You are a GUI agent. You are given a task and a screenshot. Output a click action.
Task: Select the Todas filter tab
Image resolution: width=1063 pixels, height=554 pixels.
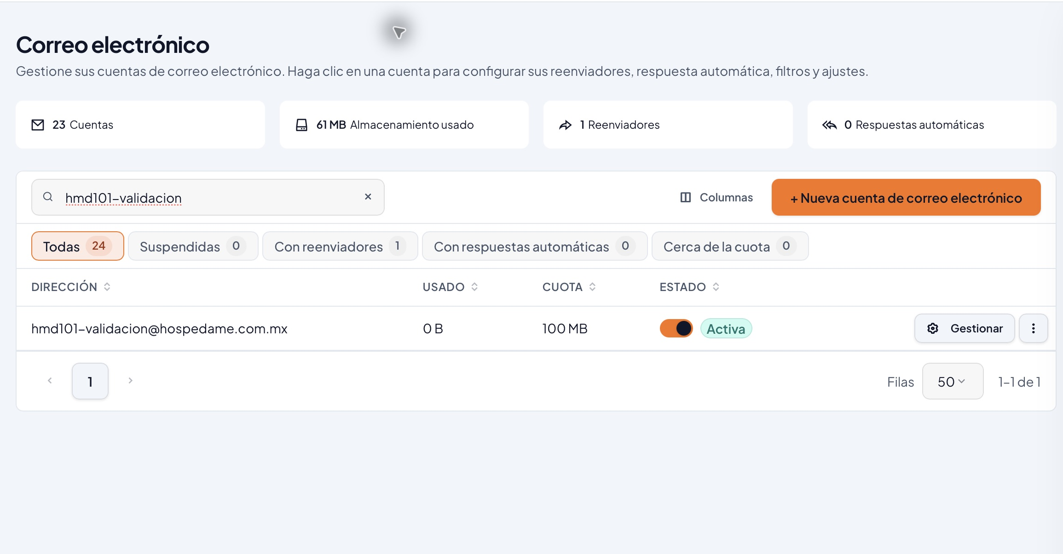pyautogui.click(x=78, y=246)
